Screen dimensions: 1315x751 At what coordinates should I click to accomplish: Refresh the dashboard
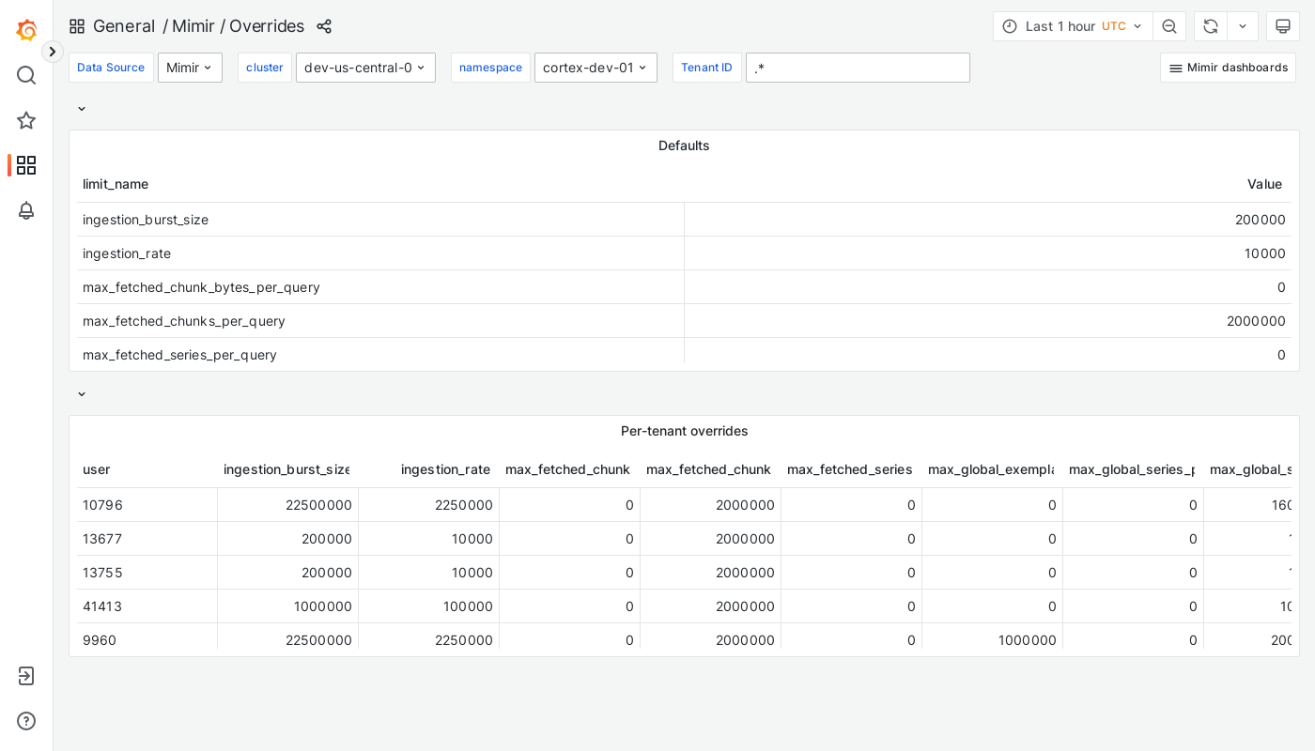click(1210, 26)
